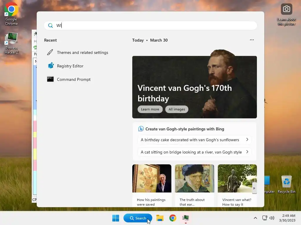Open birthday cake sunflowers suggestion chevron

[x=247, y=139]
